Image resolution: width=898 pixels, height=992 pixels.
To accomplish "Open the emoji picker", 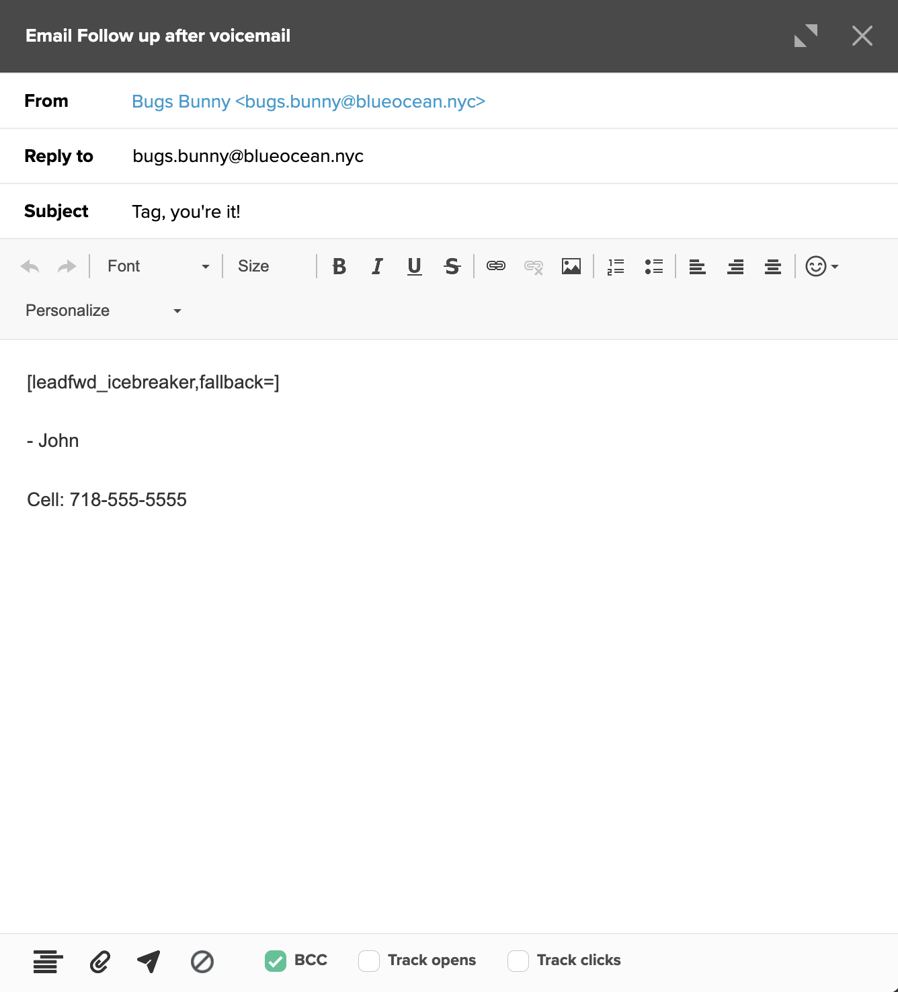I will tap(822, 266).
